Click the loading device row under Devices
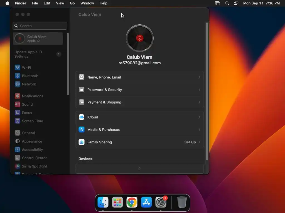 [140, 169]
